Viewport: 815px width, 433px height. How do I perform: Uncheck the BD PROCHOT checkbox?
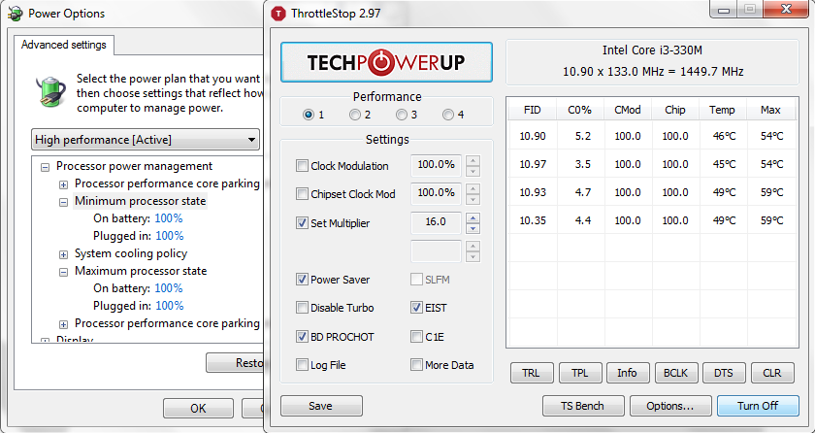click(302, 336)
